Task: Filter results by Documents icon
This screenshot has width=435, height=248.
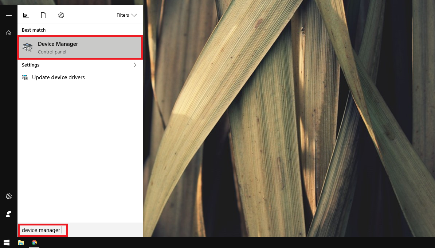Action: click(44, 15)
